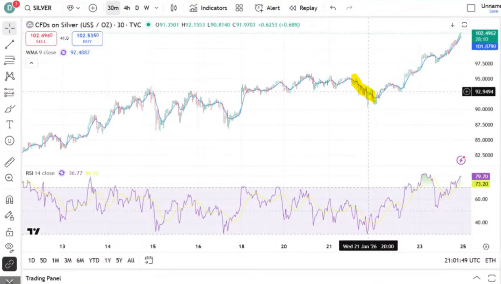501x284 pixels.
Task: Activate the zoom-in tool
Action: [10, 178]
